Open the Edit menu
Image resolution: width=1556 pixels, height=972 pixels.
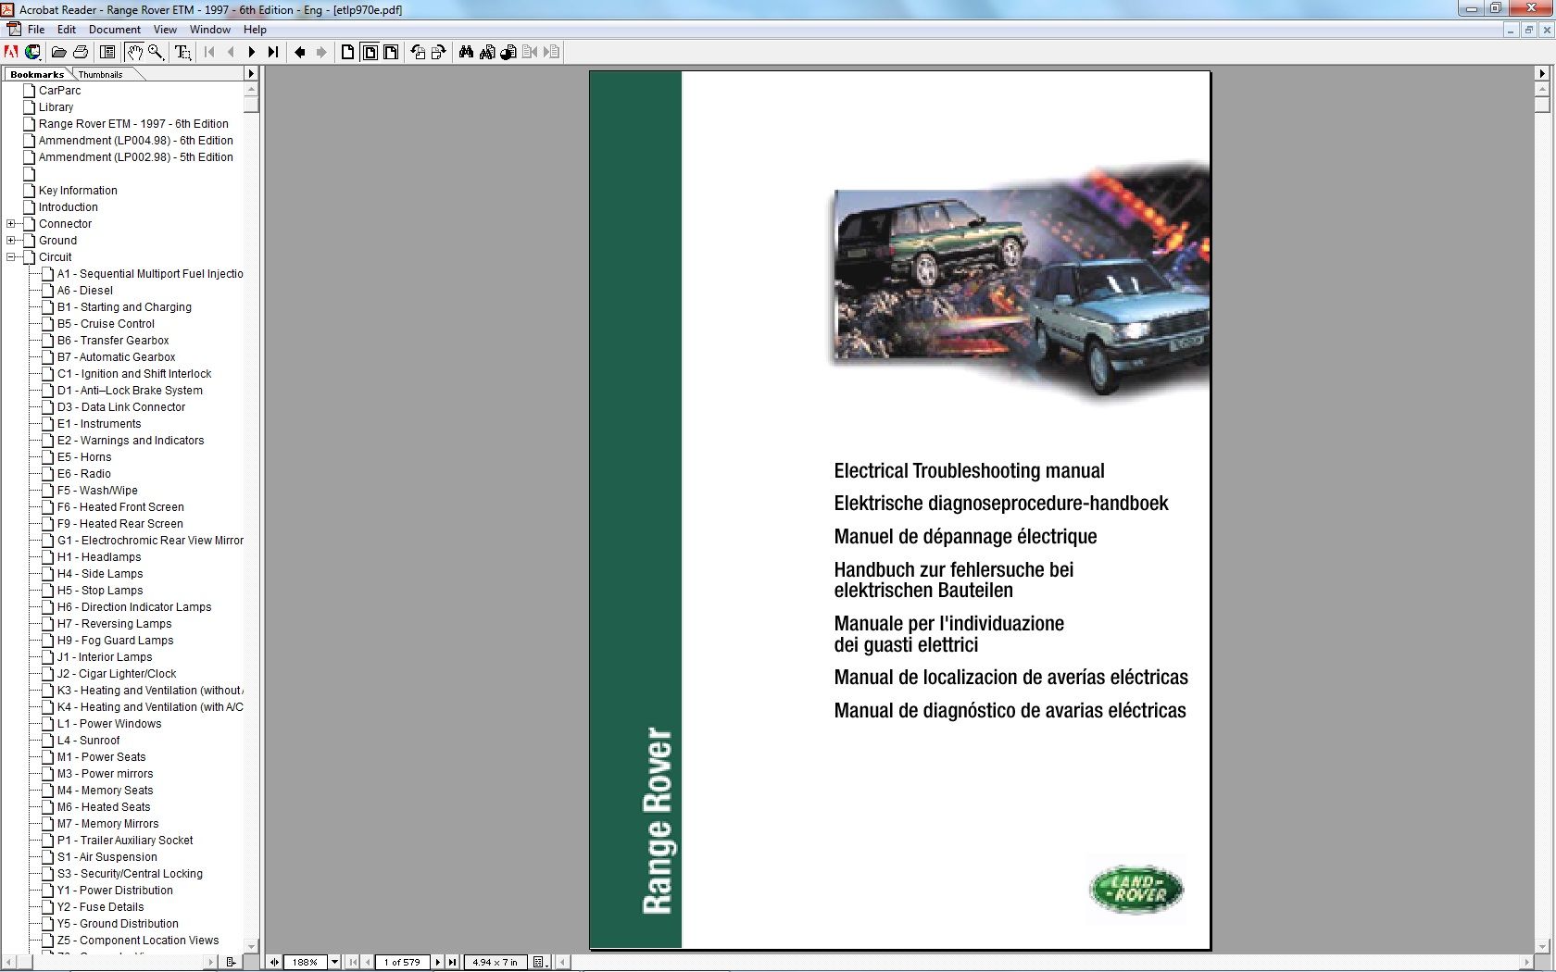tap(67, 30)
